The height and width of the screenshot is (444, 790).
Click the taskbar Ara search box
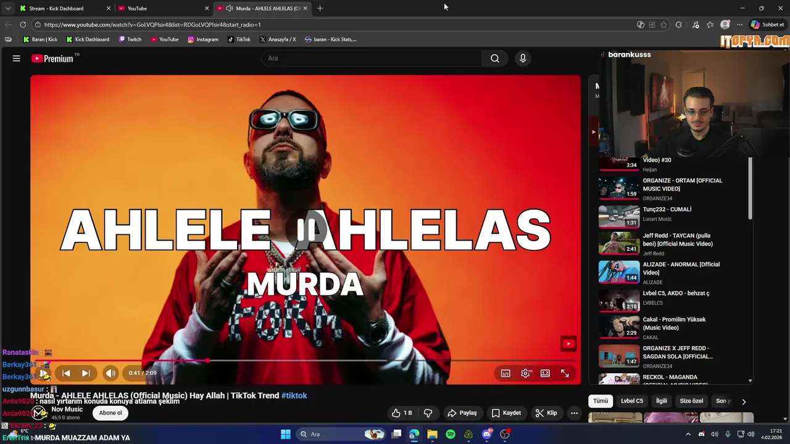click(x=340, y=434)
